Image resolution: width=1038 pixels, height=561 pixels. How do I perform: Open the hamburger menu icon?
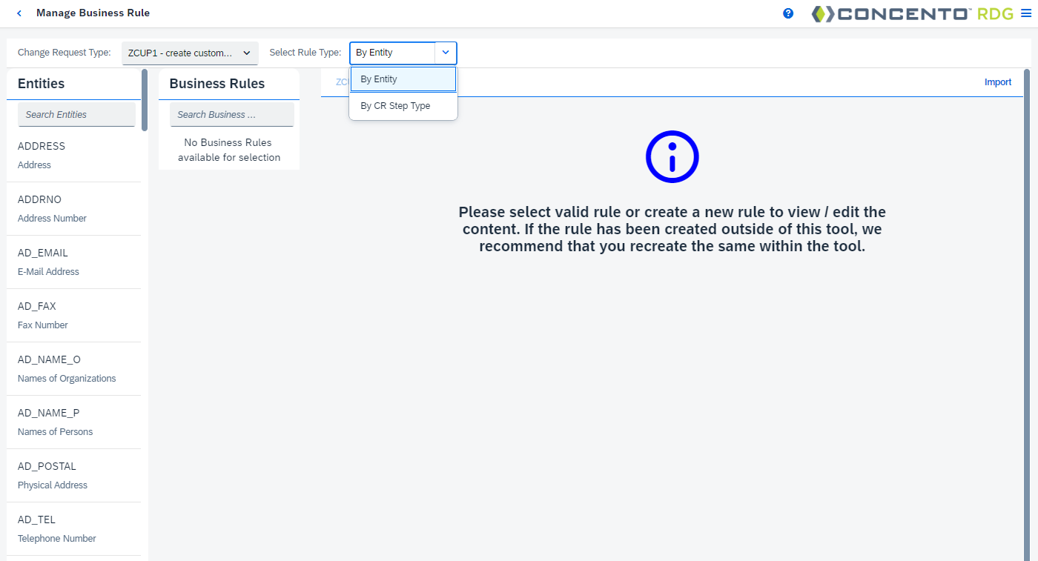(x=1026, y=13)
